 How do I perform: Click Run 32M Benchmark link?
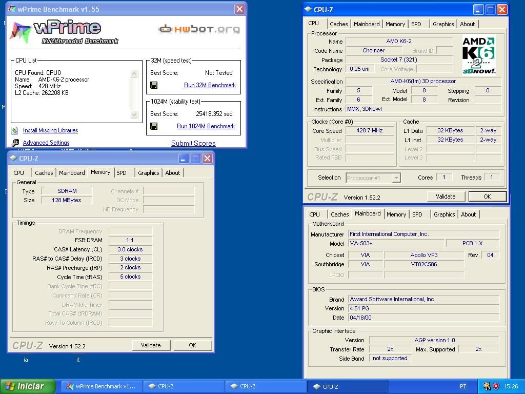[210, 85]
